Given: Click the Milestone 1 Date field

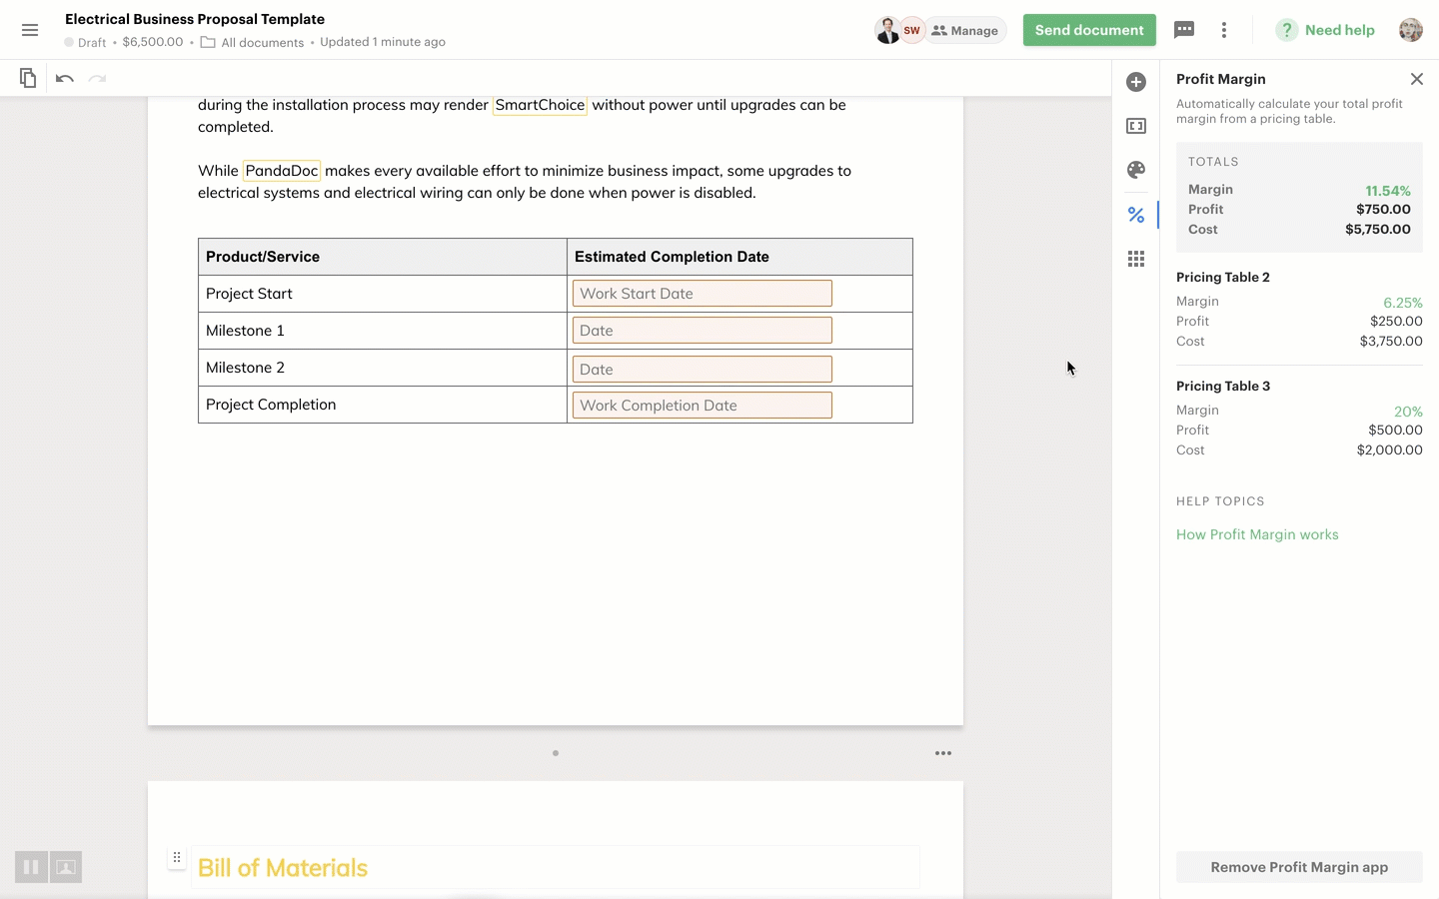Looking at the screenshot, I should coord(702,331).
